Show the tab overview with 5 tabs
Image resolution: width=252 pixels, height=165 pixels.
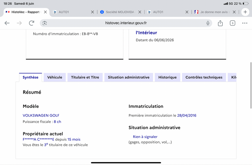pos(232,23)
